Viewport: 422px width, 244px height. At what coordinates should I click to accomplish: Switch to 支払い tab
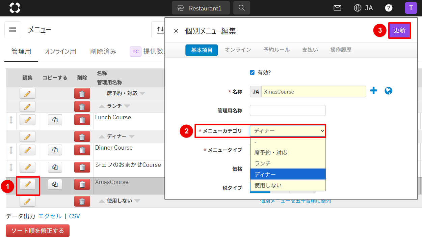point(310,50)
